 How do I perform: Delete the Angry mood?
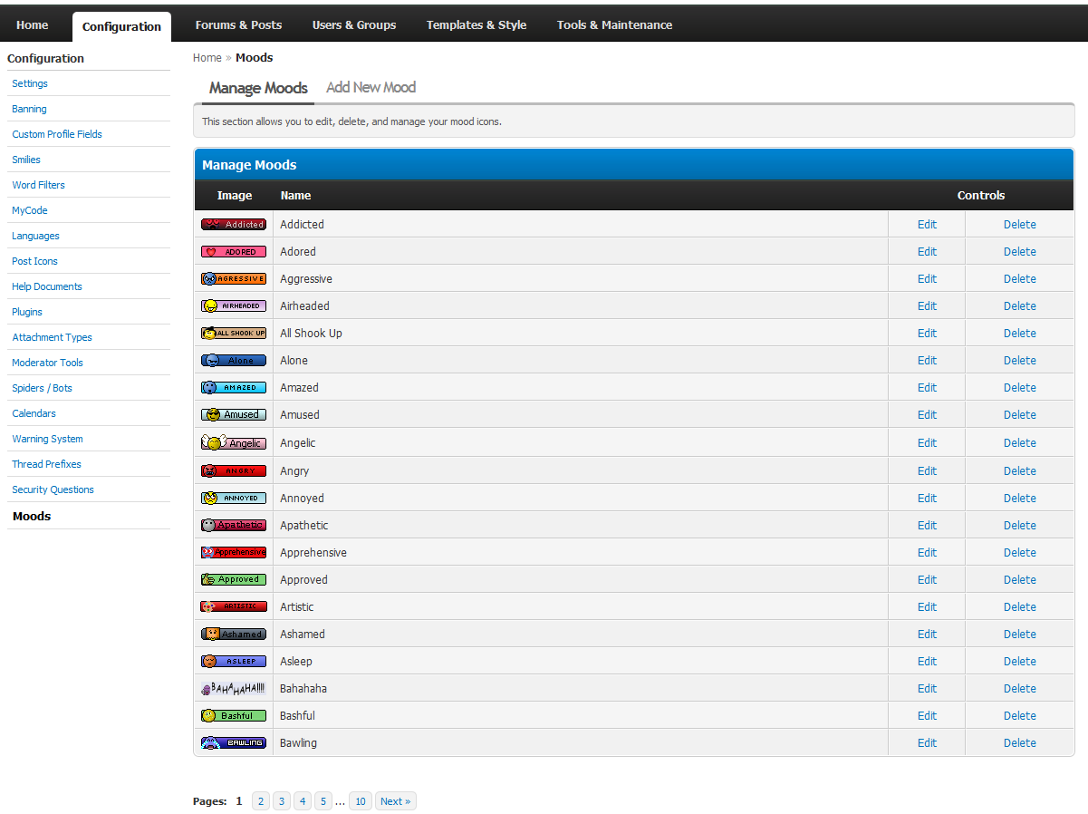[1019, 471]
